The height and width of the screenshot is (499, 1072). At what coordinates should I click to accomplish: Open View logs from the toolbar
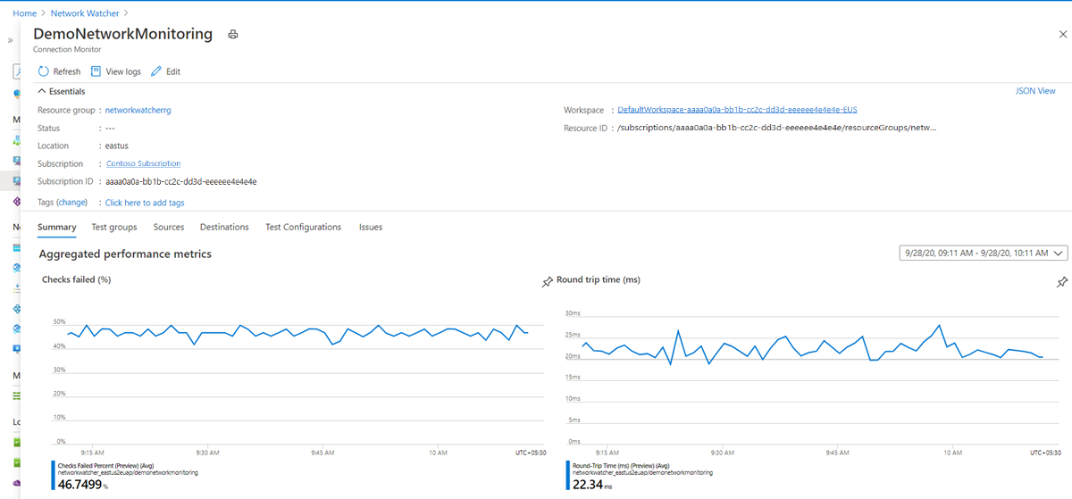[116, 71]
